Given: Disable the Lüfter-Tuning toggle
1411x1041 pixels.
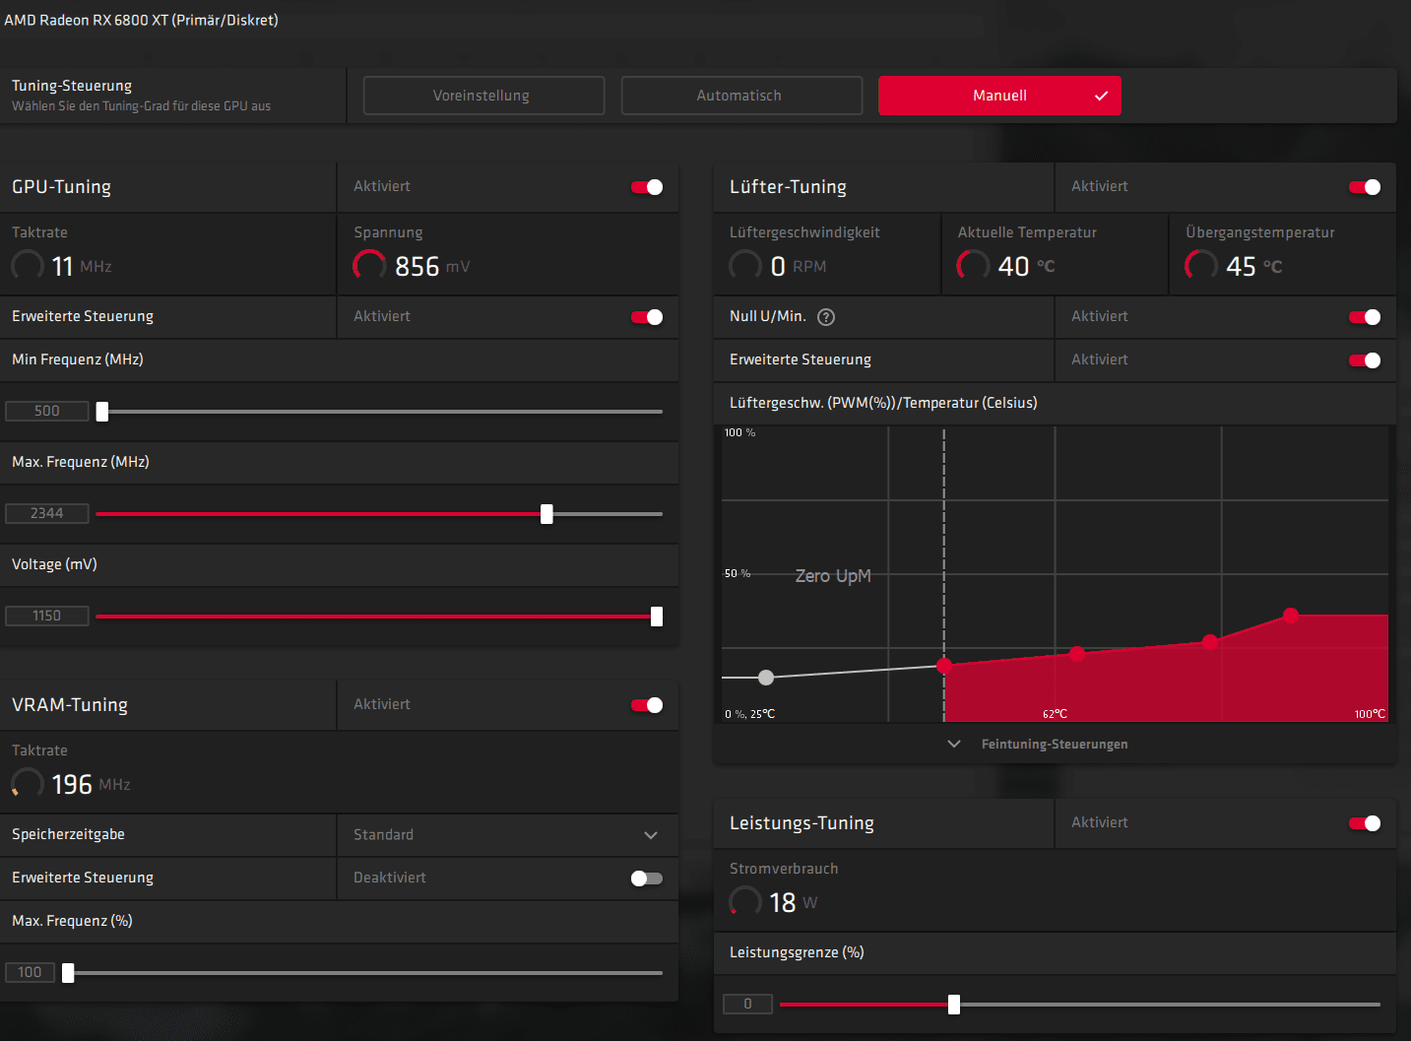Looking at the screenshot, I should point(1365,187).
